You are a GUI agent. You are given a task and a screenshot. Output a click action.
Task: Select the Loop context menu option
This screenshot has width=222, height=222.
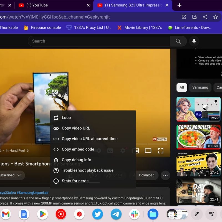tap(93, 118)
